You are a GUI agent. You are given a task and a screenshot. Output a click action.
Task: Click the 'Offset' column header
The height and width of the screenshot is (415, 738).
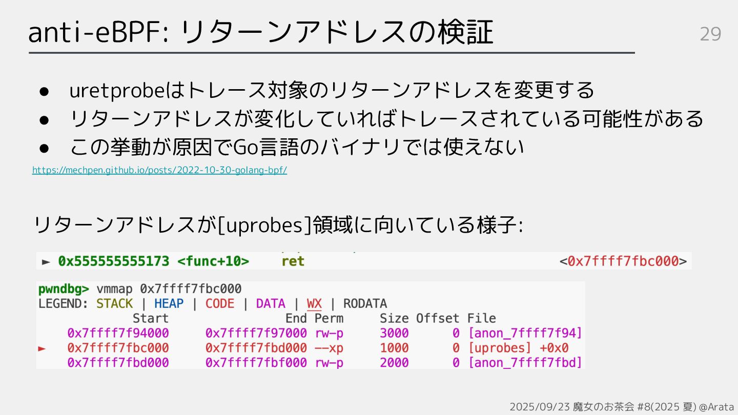coord(438,318)
